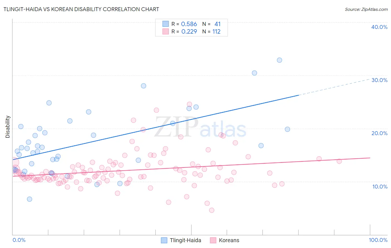Click the highest blue data point near 33%

tap(279, 60)
